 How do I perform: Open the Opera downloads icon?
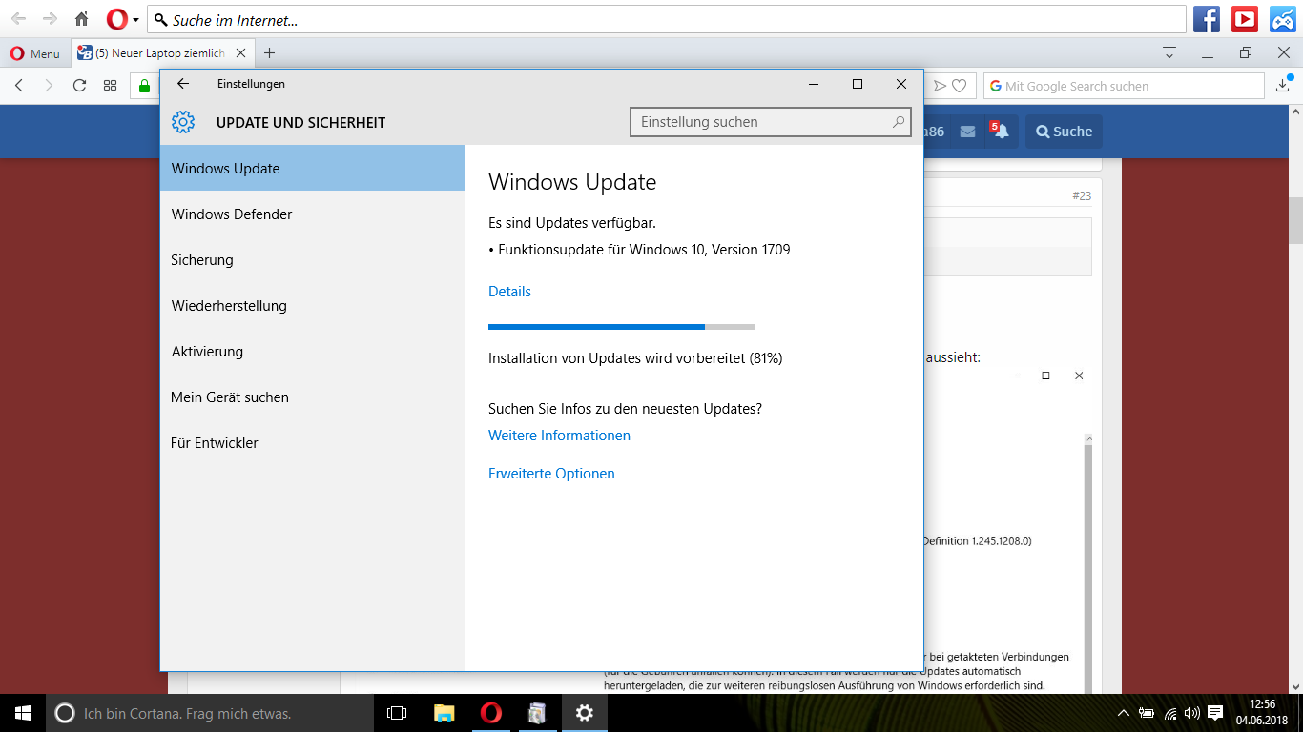[x=1283, y=86]
